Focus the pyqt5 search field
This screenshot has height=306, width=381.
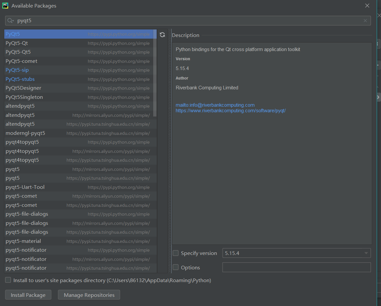(x=188, y=21)
